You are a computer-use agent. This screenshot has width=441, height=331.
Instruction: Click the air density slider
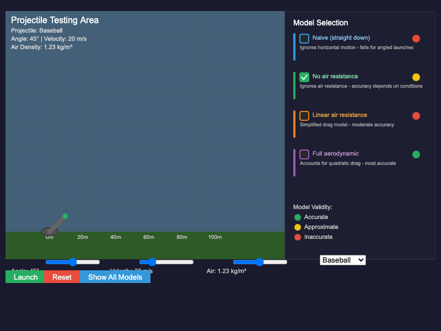click(260, 262)
